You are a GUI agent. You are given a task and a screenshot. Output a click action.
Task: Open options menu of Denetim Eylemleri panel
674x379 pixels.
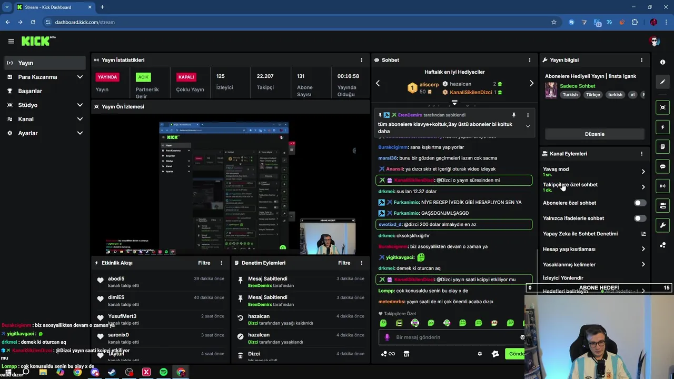(361, 263)
